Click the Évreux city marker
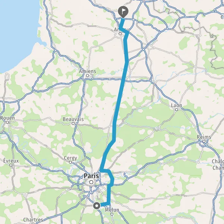This screenshot has height=224, width=224. pyautogui.click(x=11, y=165)
